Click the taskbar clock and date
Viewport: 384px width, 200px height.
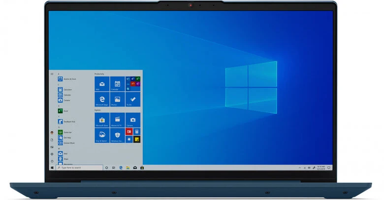pyautogui.click(x=321, y=168)
